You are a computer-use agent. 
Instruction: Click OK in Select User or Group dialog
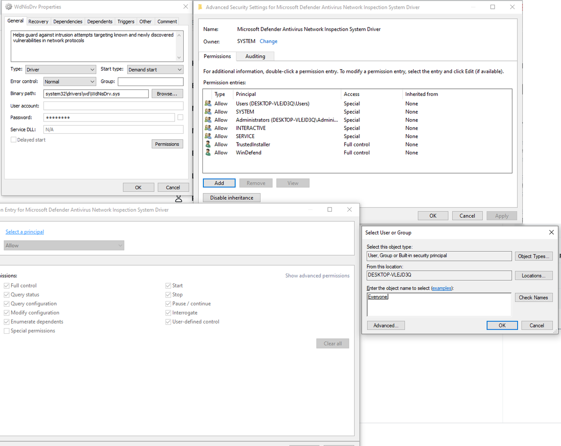[x=502, y=325]
